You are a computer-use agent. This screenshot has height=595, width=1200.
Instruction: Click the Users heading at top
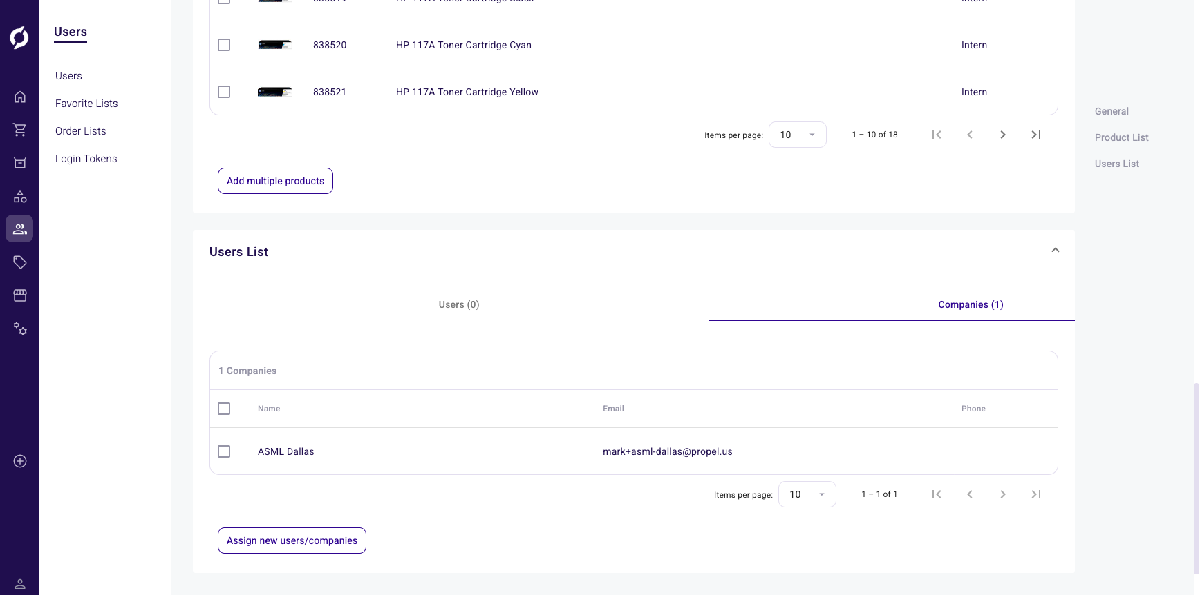pyautogui.click(x=71, y=32)
